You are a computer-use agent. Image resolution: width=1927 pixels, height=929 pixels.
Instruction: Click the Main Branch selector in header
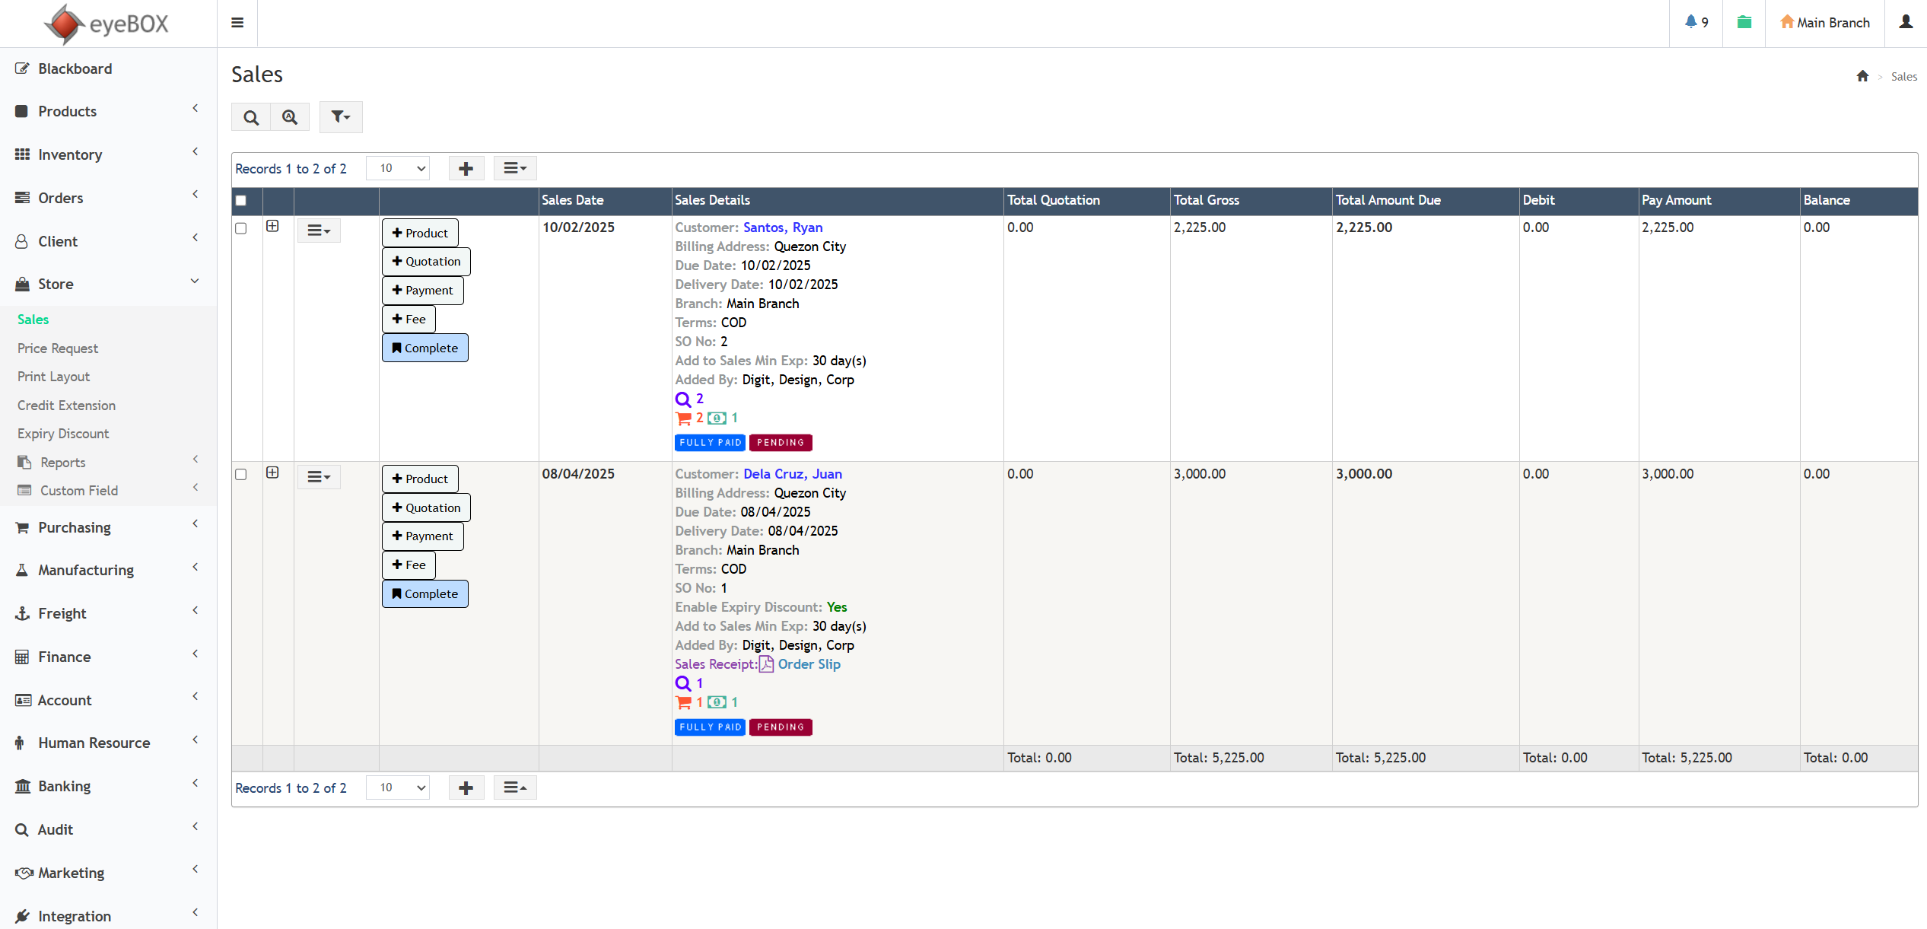tap(1824, 22)
